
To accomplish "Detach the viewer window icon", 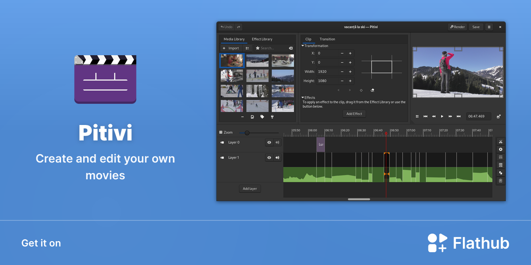I will (x=499, y=117).
